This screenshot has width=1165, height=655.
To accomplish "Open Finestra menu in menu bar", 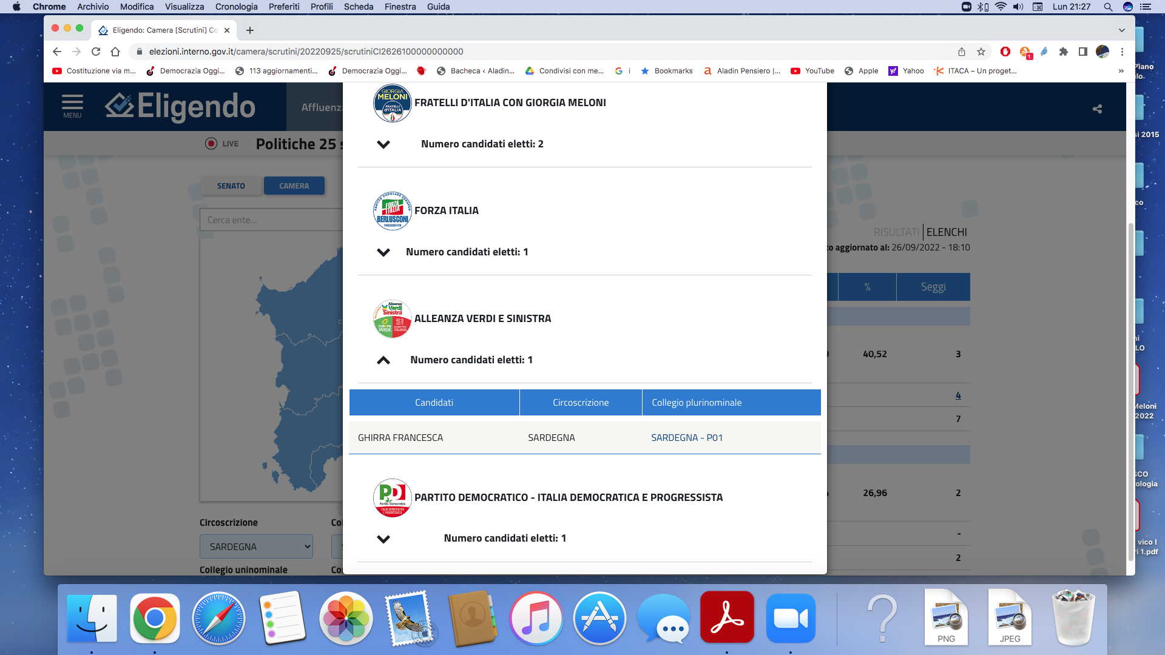I will [x=400, y=7].
